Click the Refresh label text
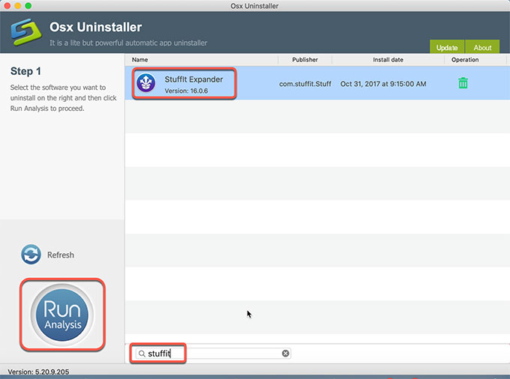This screenshot has height=379, width=510. [x=61, y=255]
